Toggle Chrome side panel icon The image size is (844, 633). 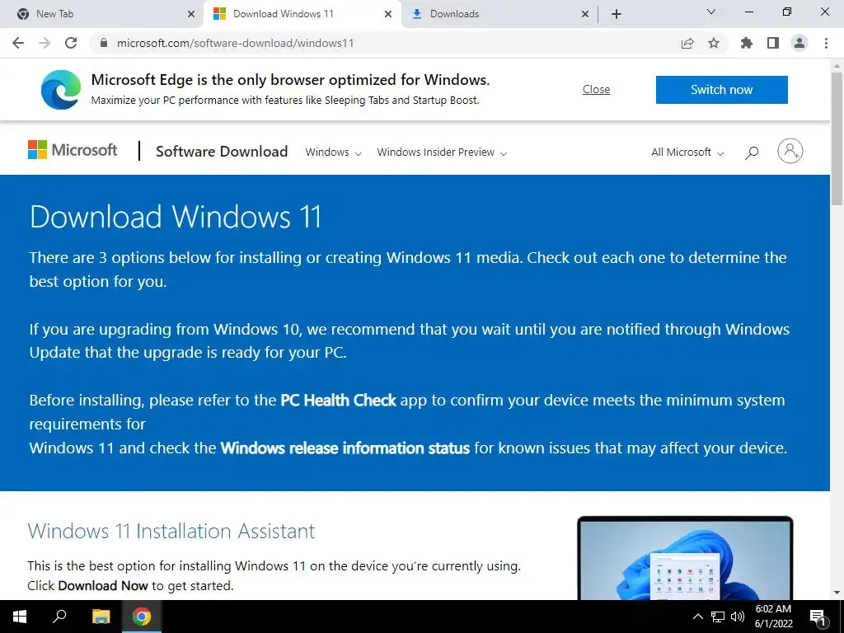[773, 43]
